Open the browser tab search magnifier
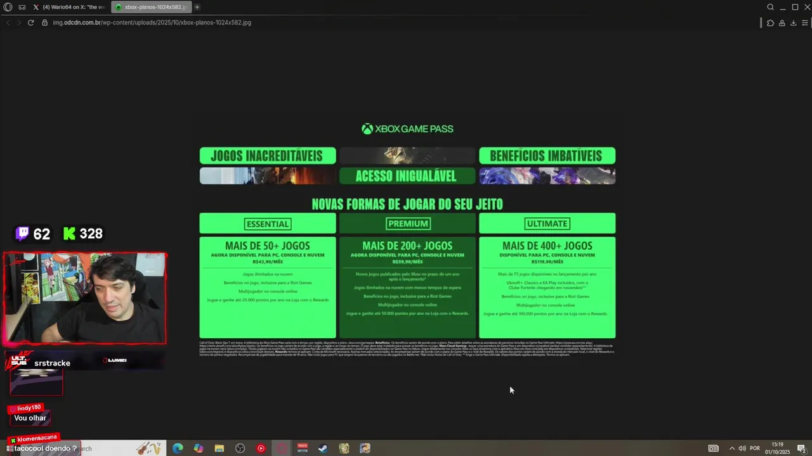This screenshot has width=812, height=456. [770, 7]
